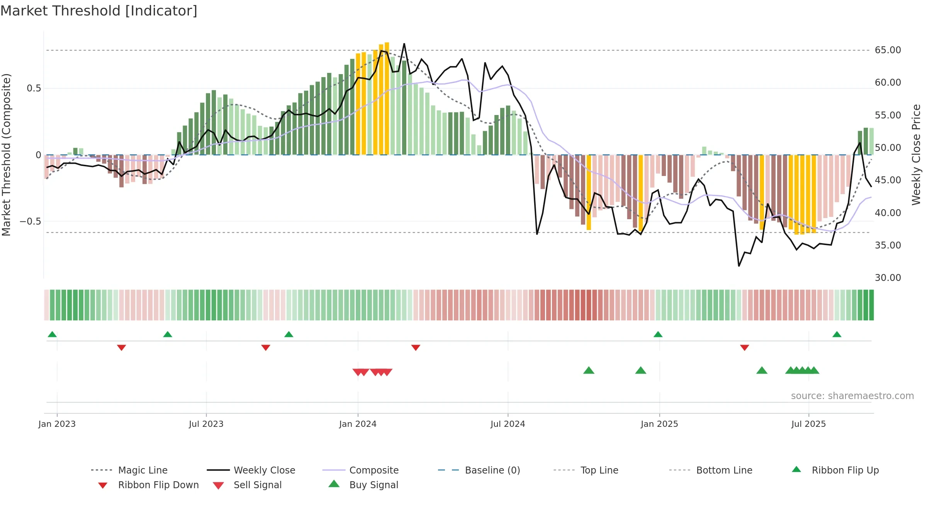Click the 65.00 price axis label
Screen dimensions: 927x521
click(x=888, y=50)
